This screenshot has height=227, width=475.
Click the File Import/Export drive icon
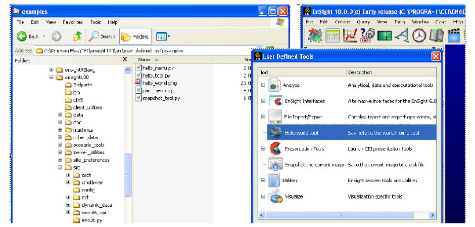click(x=276, y=116)
